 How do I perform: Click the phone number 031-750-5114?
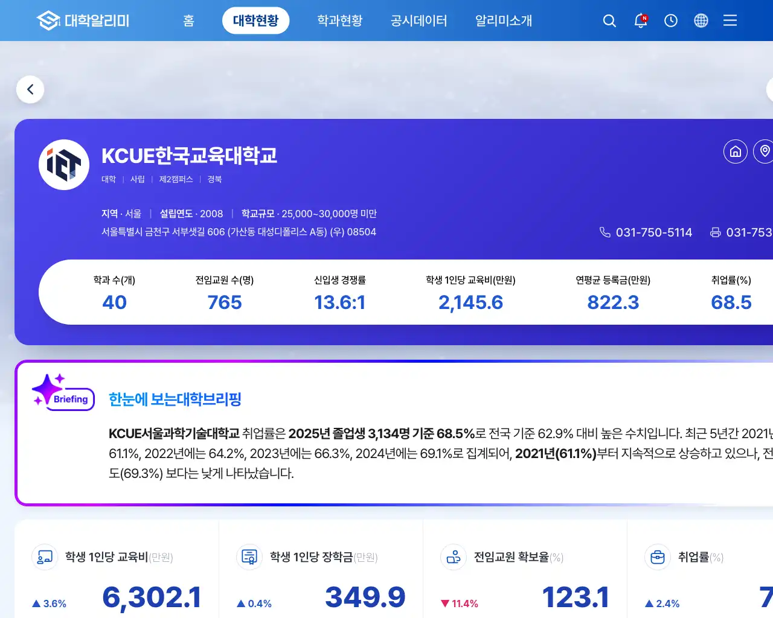pyautogui.click(x=654, y=232)
